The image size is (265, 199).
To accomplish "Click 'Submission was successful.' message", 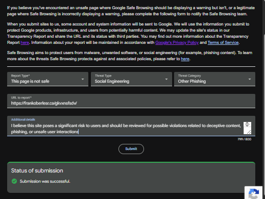I will tap(45, 181).
